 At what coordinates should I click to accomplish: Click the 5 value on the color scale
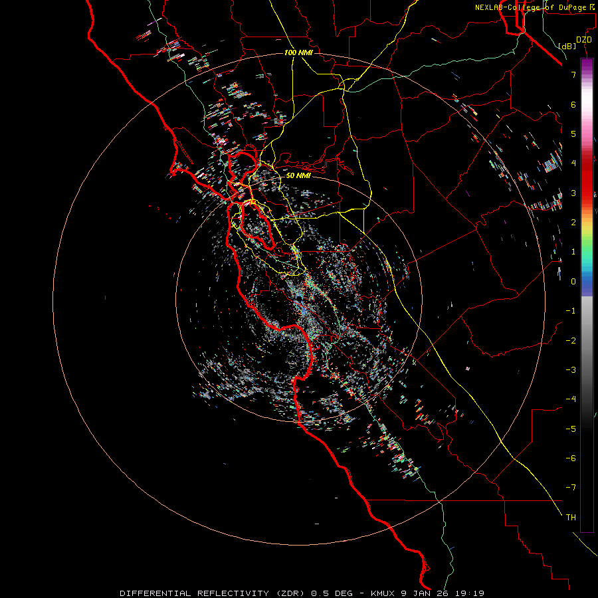[573, 134]
